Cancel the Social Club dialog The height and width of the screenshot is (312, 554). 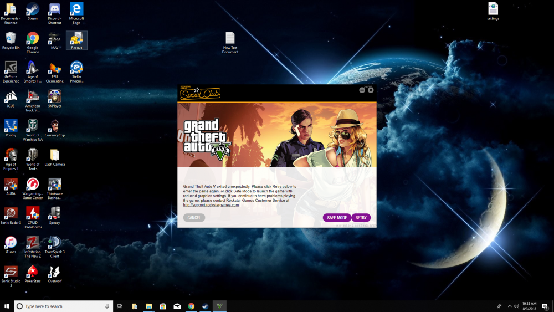(x=194, y=218)
